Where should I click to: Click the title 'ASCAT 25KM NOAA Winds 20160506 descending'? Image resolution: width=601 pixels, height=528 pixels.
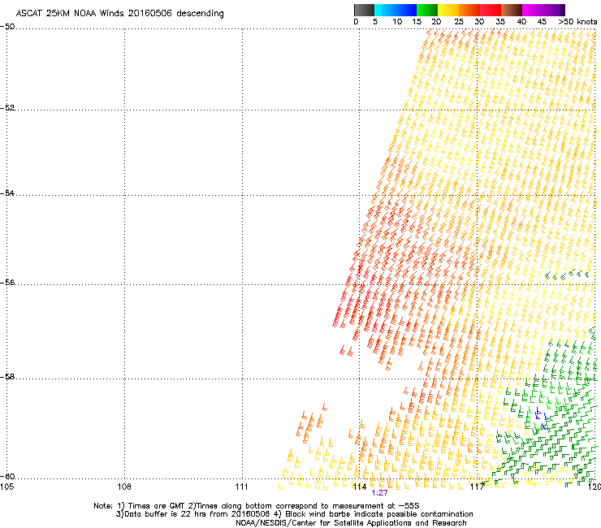(x=119, y=14)
